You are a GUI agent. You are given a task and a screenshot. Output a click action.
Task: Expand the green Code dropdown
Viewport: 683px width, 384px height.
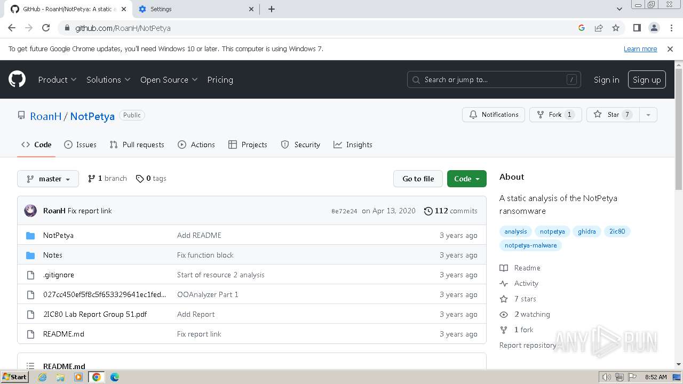coord(467,179)
